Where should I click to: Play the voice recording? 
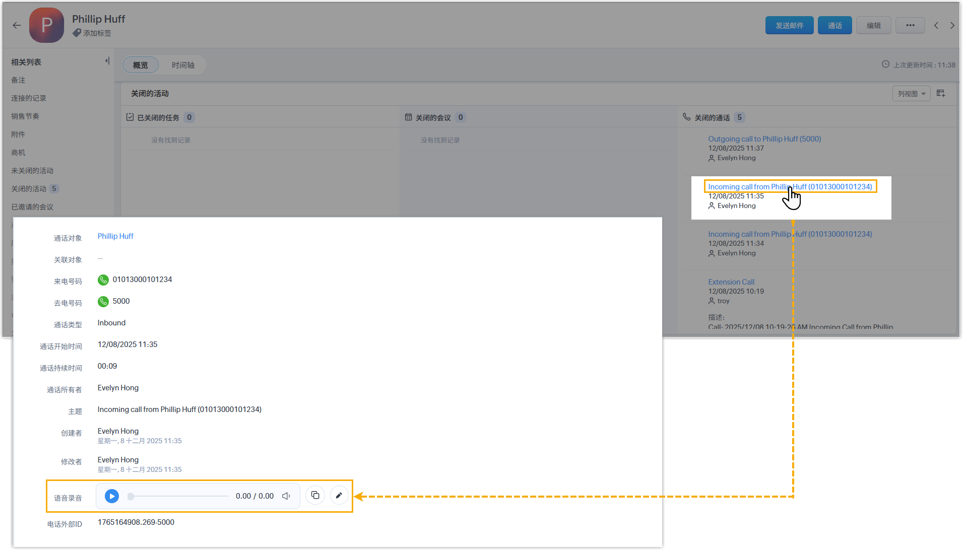click(112, 496)
